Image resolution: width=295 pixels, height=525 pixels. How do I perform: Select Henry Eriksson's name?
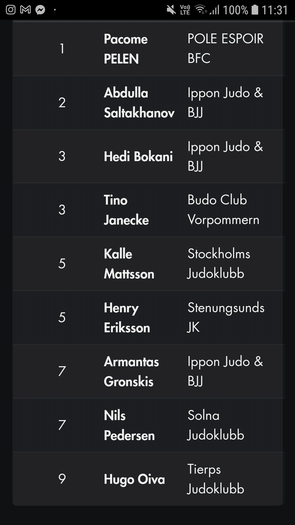(127, 317)
